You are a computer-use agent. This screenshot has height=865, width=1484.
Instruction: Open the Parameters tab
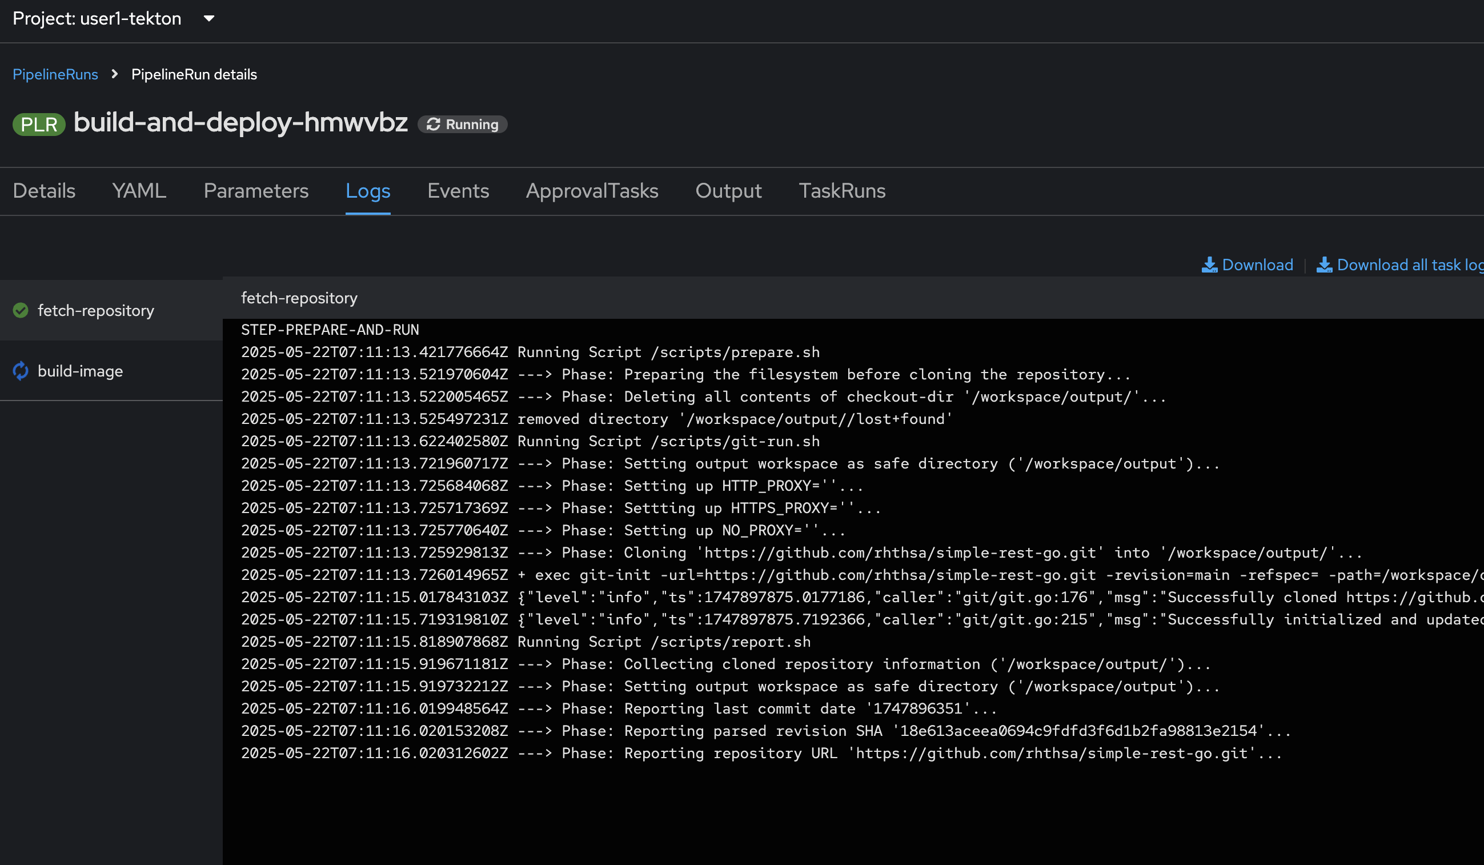[256, 191]
